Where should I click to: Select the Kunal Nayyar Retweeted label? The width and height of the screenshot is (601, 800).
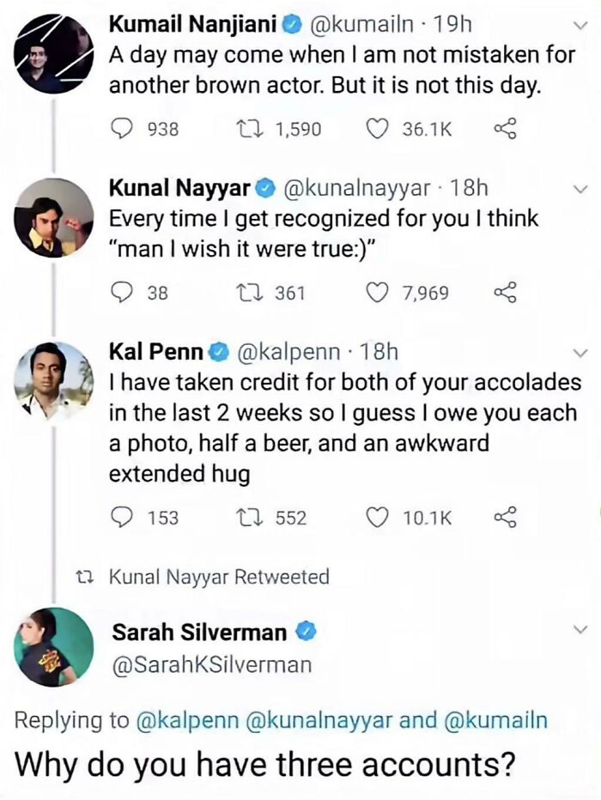(x=219, y=579)
